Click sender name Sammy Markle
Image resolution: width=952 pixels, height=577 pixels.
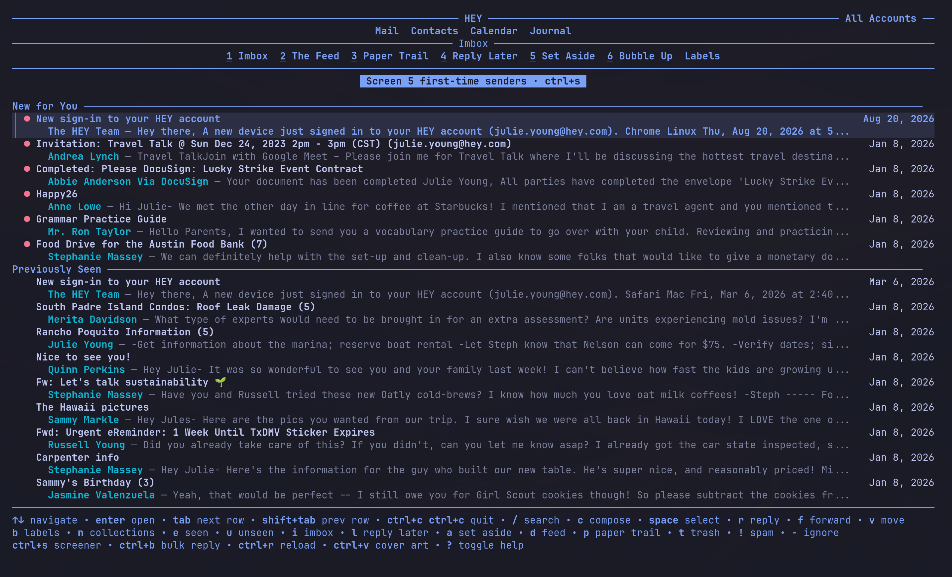83,420
